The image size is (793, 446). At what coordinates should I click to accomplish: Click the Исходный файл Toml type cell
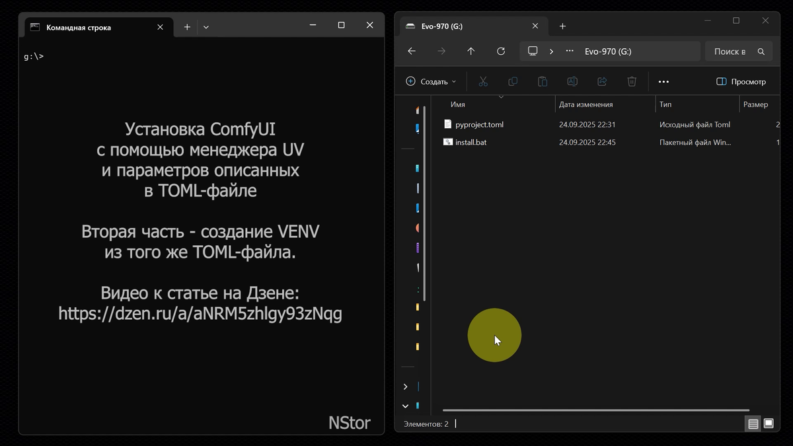[x=695, y=124]
